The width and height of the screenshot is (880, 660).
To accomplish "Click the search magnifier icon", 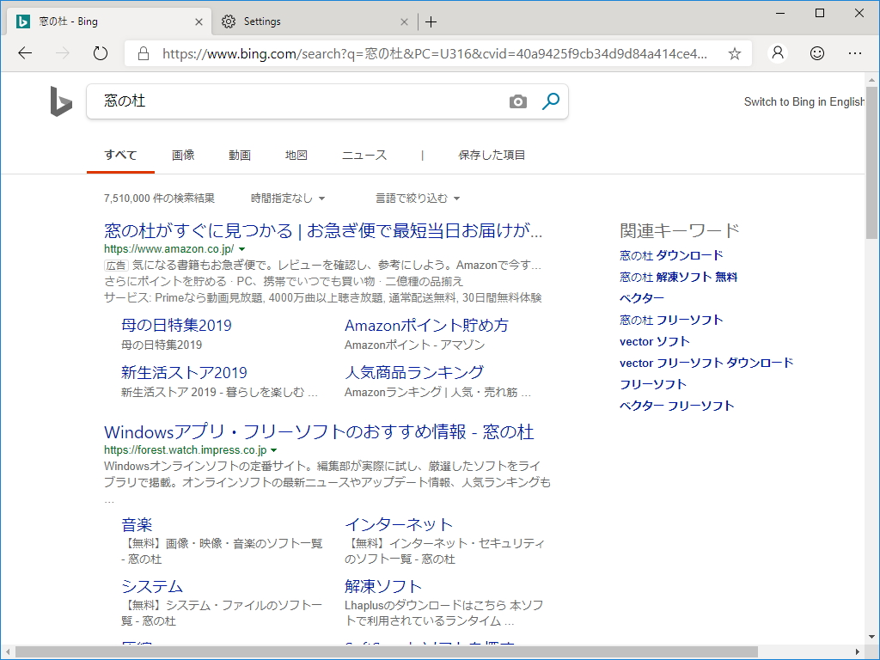I will coord(550,101).
